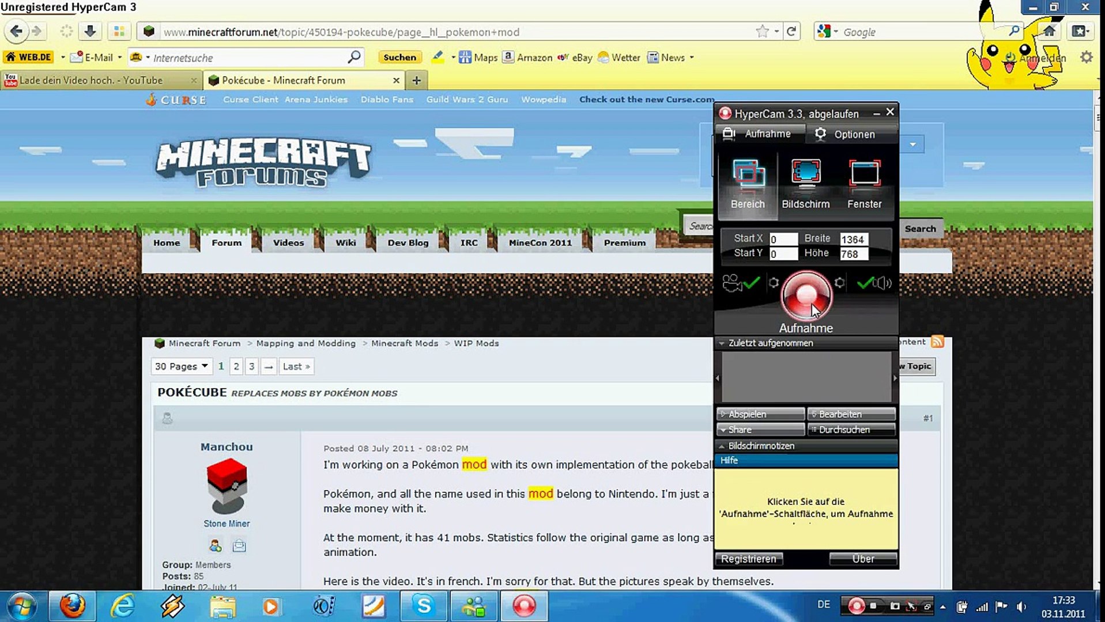Image resolution: width=1105 pixels, height=622 pixels.
Task: Reload the page
Action: pyautogui.click(x=791, y=32)
